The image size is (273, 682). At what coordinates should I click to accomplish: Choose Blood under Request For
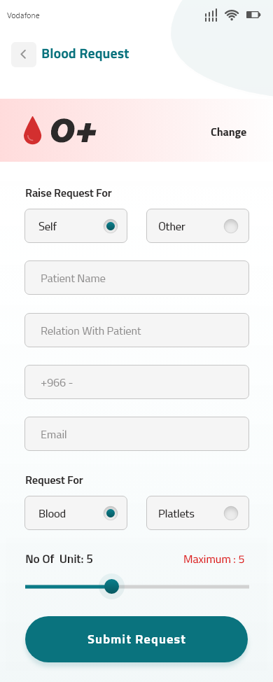click(76, 513)
